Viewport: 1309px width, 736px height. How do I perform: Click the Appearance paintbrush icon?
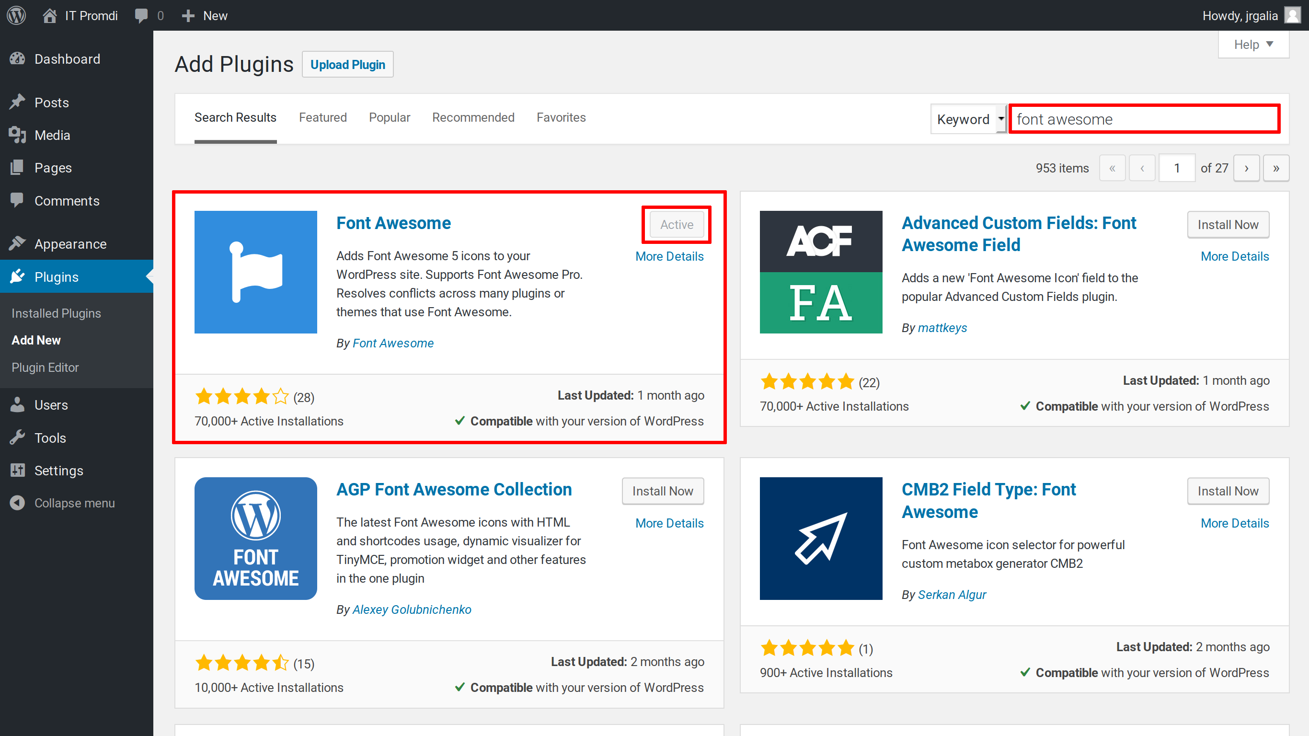point(17,243)
